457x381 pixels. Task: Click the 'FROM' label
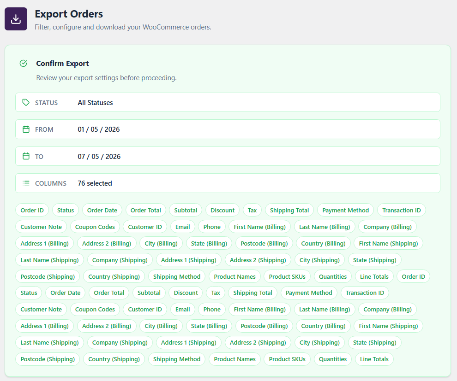click(44, 129)
